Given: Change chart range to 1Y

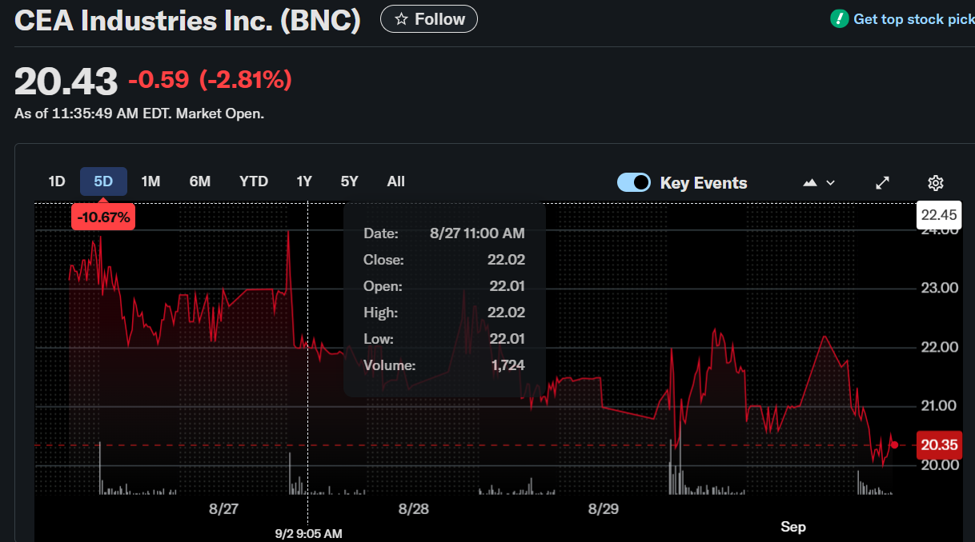Looking at the screenshot, I should click(x=304, y=181).
